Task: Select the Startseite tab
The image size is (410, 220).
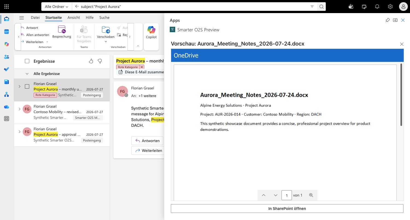Action: tap(54, 17)
